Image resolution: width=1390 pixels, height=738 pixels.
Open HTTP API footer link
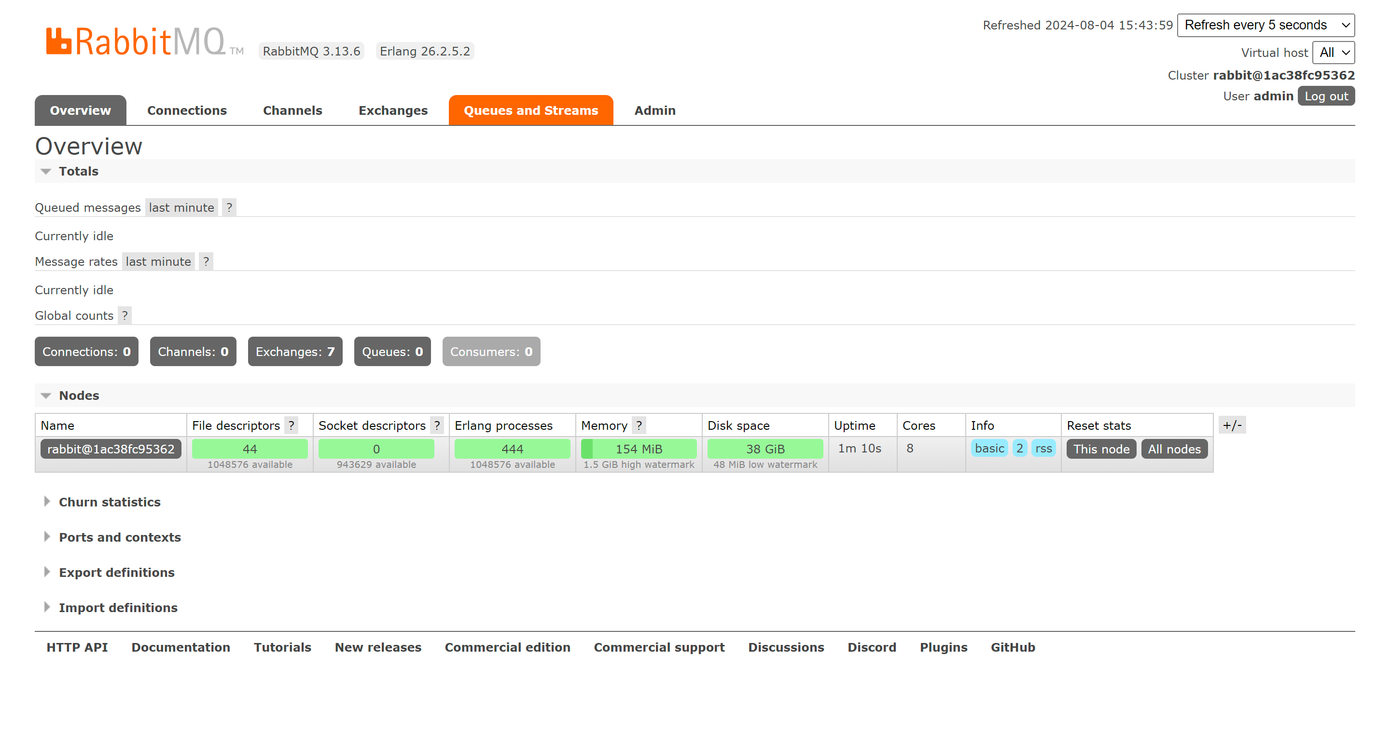click(77, 647)
